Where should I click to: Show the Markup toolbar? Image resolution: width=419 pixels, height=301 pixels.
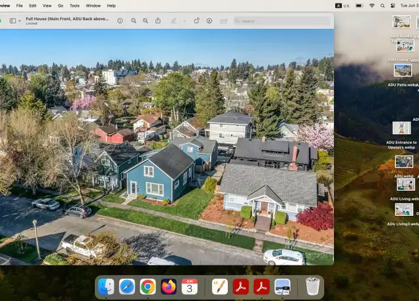tap(209, 21)
